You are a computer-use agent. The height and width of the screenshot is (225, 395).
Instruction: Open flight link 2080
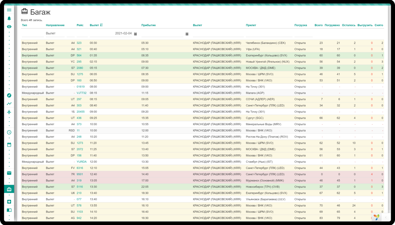pos(80,68)
